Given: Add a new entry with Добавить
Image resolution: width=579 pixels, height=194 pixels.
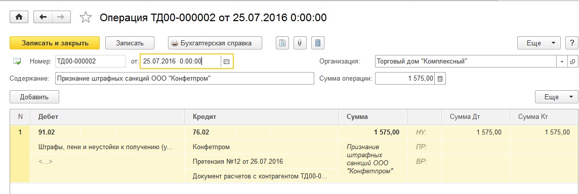Looking at the screenshot, I should [x=34, y=97].
